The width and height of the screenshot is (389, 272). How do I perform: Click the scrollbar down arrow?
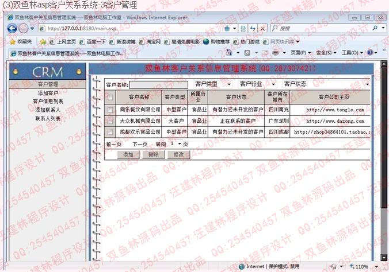[x=384, y=258]
